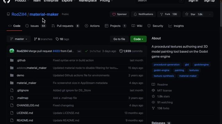The image size is (222, 124).
Task: Open the RodZill4 owner profile link
Action: tap(19, 14)
